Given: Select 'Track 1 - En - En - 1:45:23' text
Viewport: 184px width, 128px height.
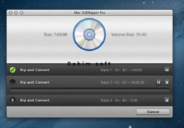Looking at the screenshot, I should [x=121, y=70].
